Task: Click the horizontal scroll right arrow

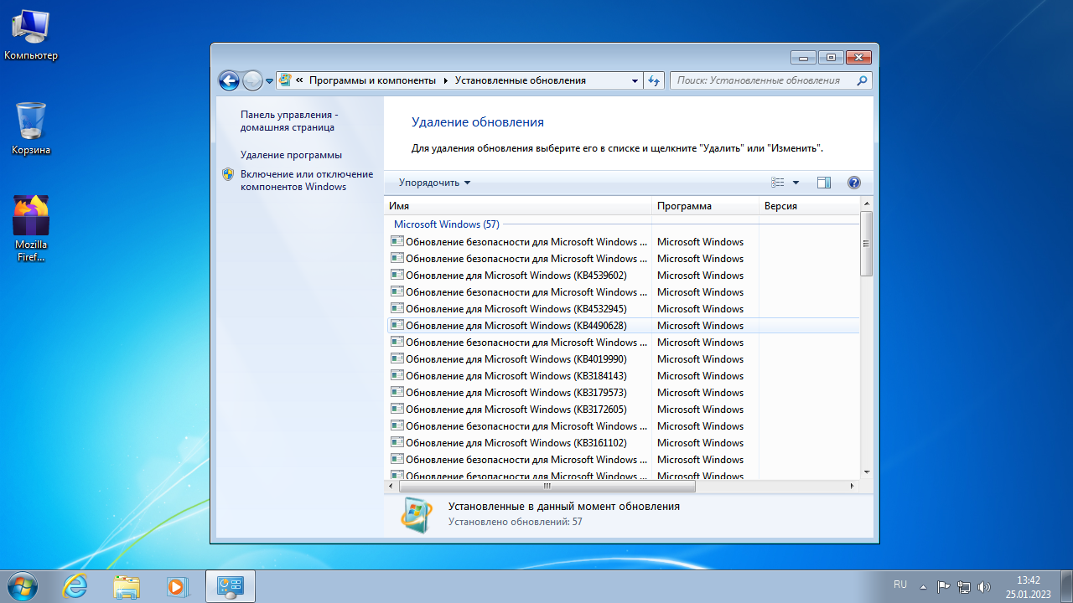Action: (853, 486)
